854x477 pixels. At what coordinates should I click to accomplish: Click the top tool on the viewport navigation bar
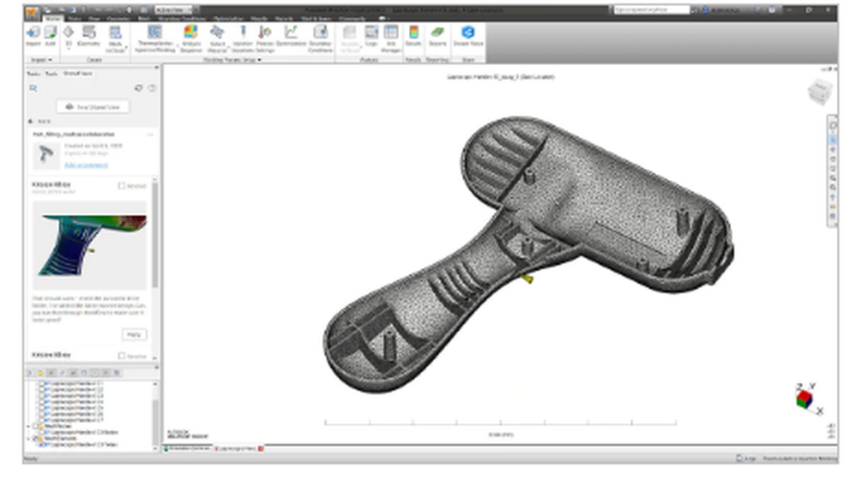tap(833, 125)
